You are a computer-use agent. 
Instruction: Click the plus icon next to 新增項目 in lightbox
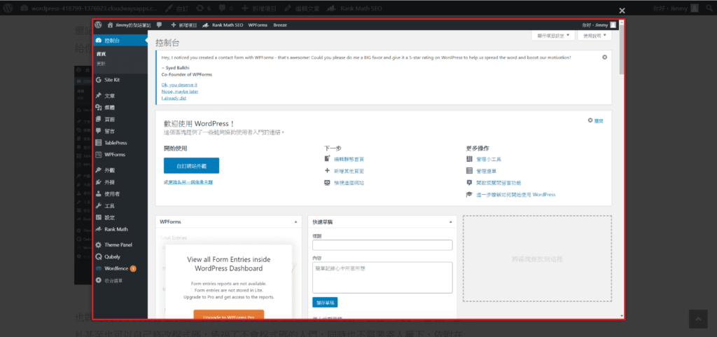click(x=174, y=25)
